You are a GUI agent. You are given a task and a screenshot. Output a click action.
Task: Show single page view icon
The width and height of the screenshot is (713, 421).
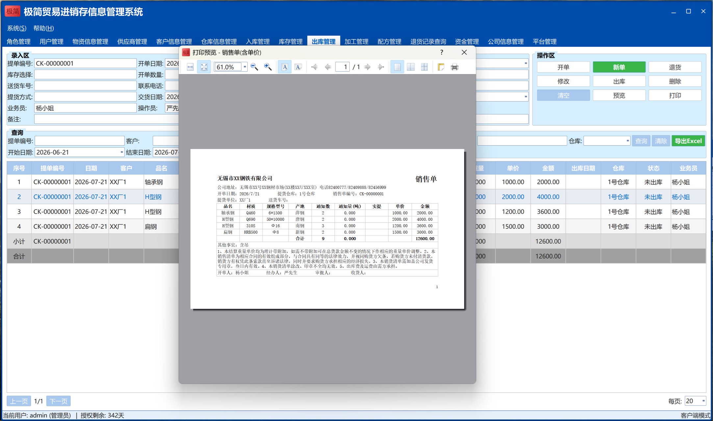coord(397,67)
